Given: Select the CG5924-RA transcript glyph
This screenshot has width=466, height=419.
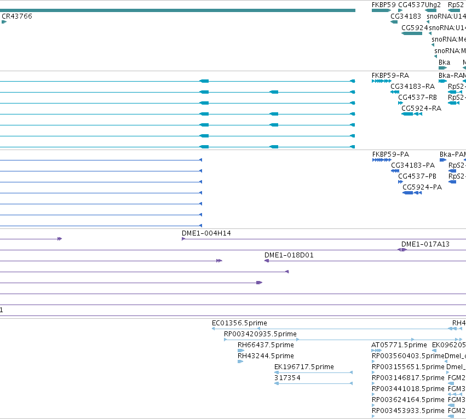Looking at the screenshot, I should [x=412, y=114].
